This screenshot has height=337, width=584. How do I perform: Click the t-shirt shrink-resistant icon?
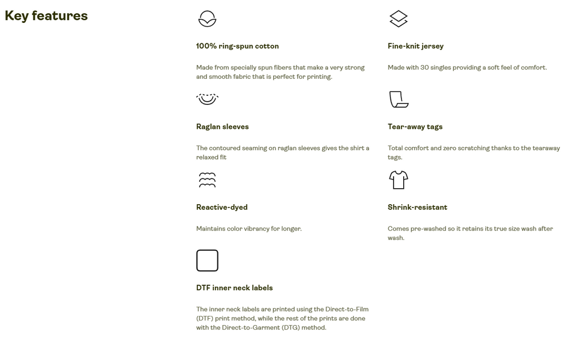coord(399,180)
